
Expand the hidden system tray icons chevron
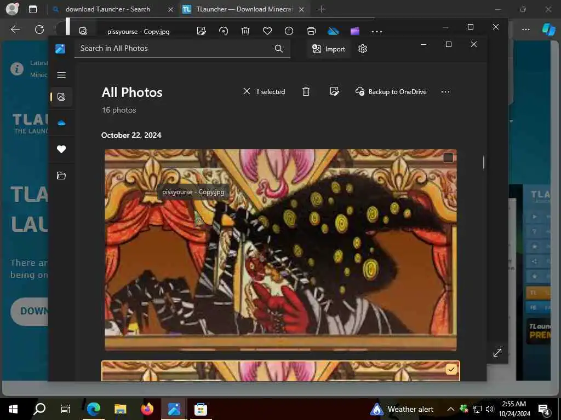[x=451, y=409]
